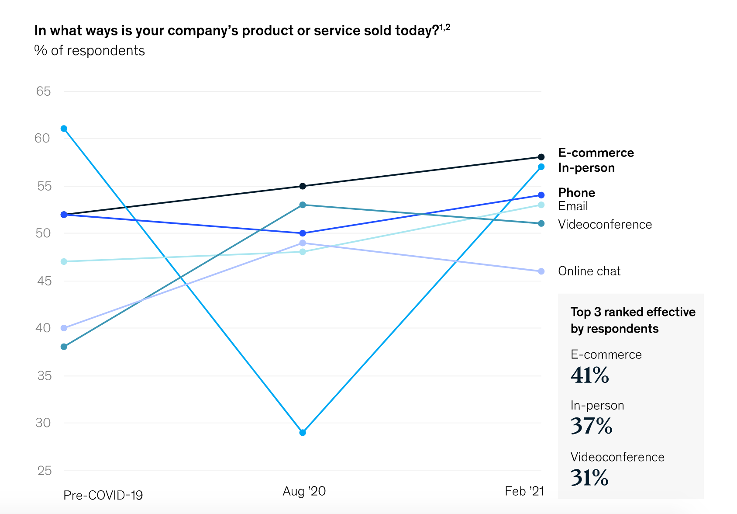
Task: Click the 31% Videoconference effectiveness figure
Action: (589, 478)
